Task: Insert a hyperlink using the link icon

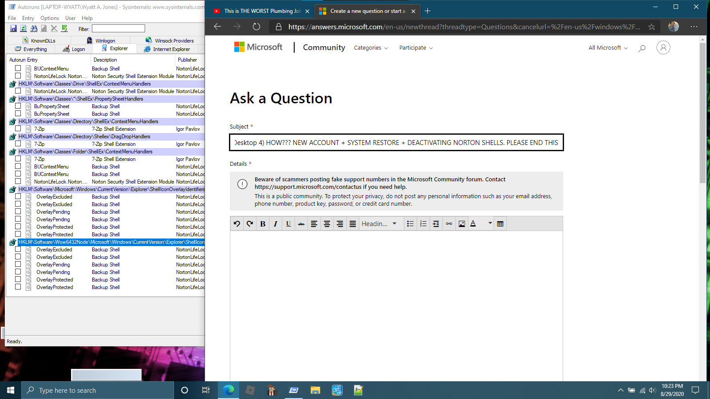Action: tap(449, 224)
